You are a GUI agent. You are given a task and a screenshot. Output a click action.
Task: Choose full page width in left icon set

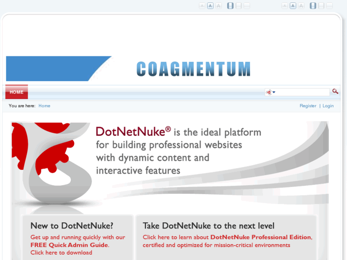pyautogui.click(x=247, y=6)
